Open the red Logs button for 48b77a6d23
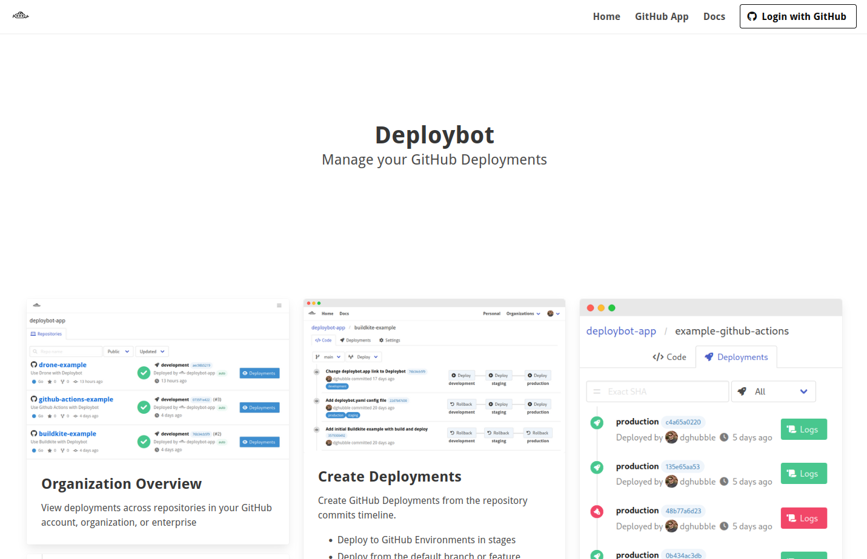867x559 pixels. click(x=803, y=518)
